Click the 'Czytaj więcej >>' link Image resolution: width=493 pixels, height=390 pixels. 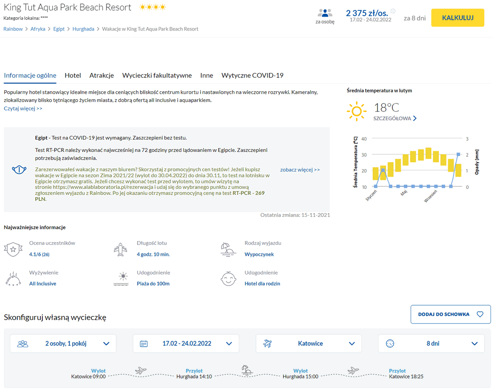coord(23,108)
